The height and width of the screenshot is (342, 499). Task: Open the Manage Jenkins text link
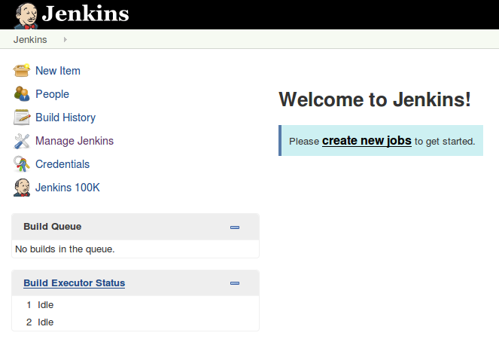pos(75,141)
